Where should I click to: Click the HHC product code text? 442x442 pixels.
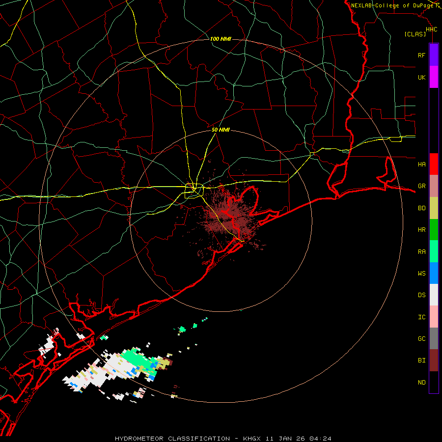point(431,29)
